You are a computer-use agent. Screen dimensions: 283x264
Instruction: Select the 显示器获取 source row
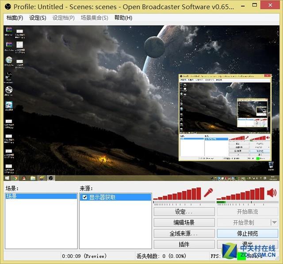coord(115,197)
